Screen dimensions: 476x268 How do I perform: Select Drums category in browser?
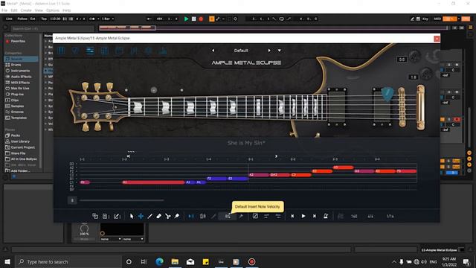coord(16,65)
